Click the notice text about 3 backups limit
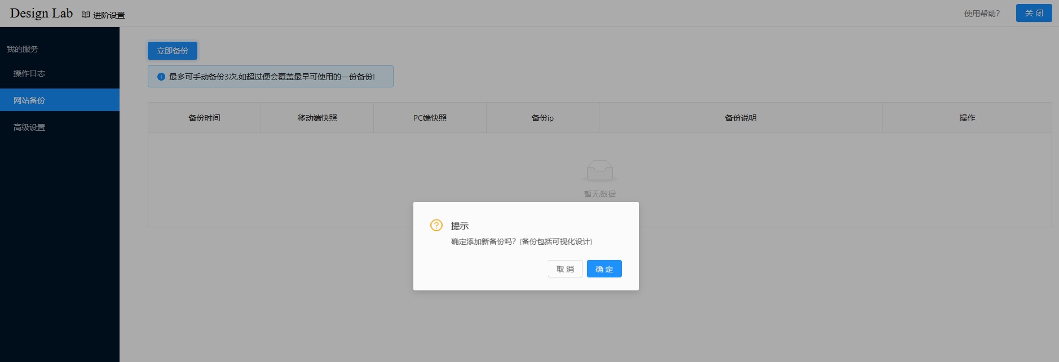The image size is (1059, 362). 272,77
